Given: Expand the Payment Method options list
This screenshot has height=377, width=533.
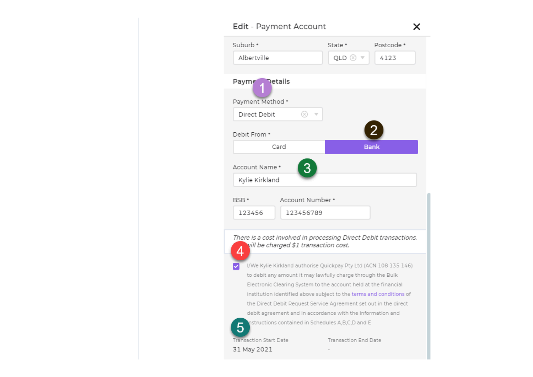Looking at the screenshot, I should (x=316, y=114).
